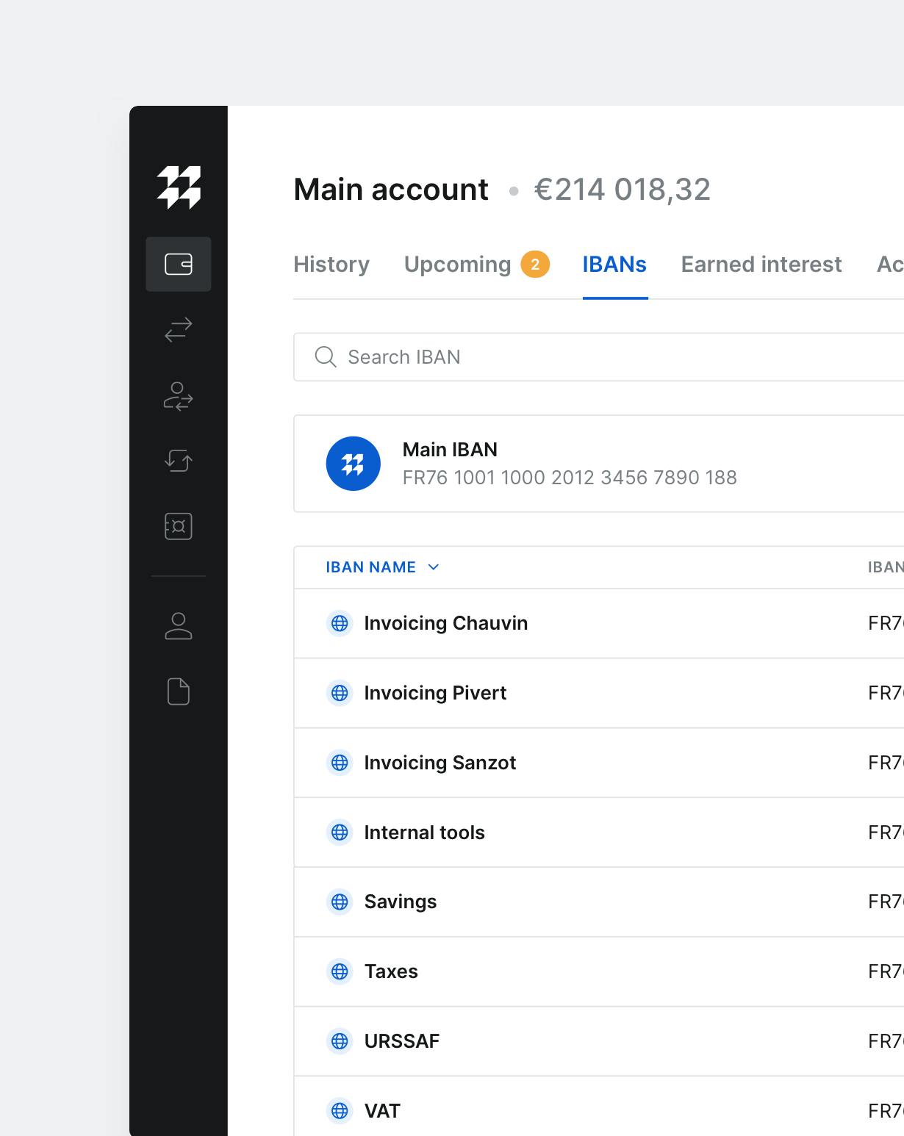Open Transfers via the double-arrow sidebar icon
The height and width of the screenshot is (1136, 904).
(179, 329)
